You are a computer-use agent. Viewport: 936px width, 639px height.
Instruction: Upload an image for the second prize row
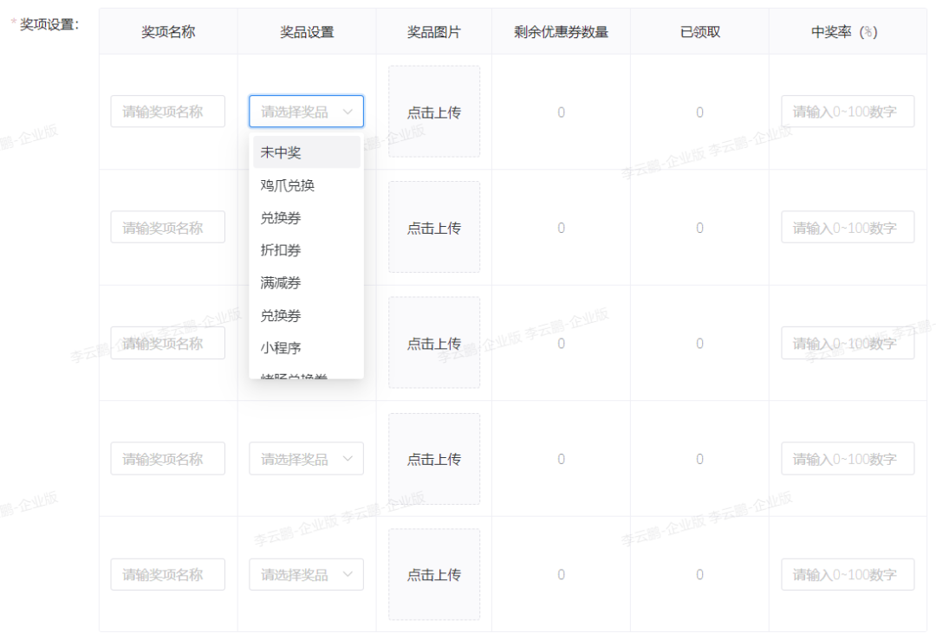(433, 227)
